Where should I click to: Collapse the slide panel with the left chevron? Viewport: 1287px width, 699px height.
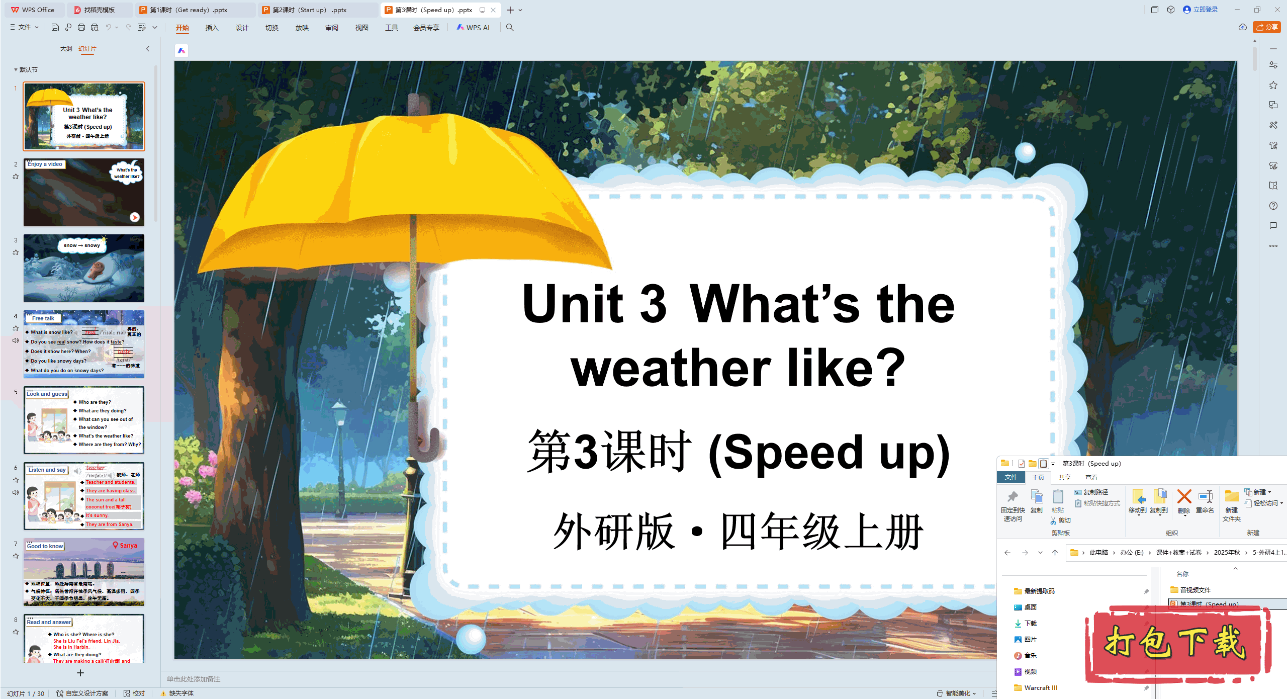(x=148, y=49)
